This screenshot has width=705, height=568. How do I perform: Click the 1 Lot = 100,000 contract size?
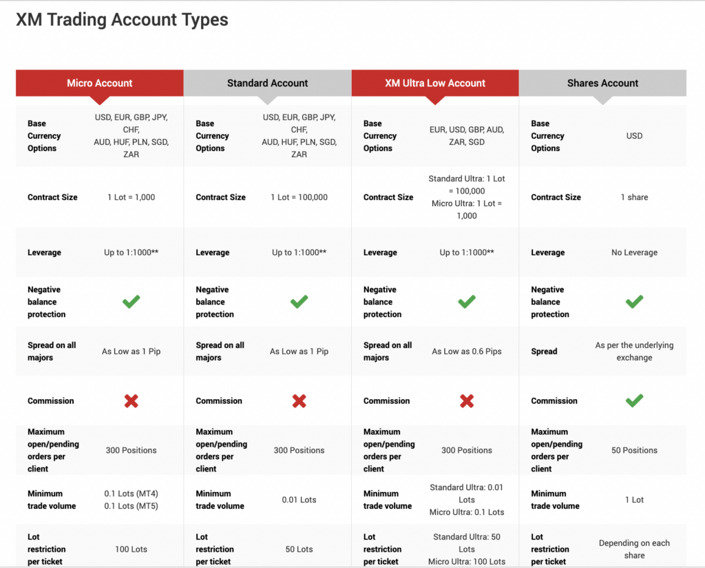(x=299, y=197)
